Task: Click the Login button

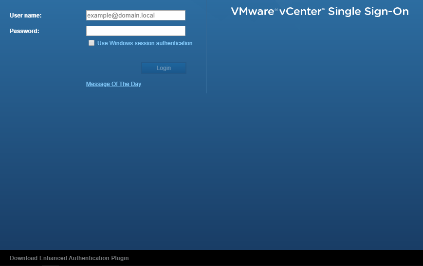Action: 164,68
